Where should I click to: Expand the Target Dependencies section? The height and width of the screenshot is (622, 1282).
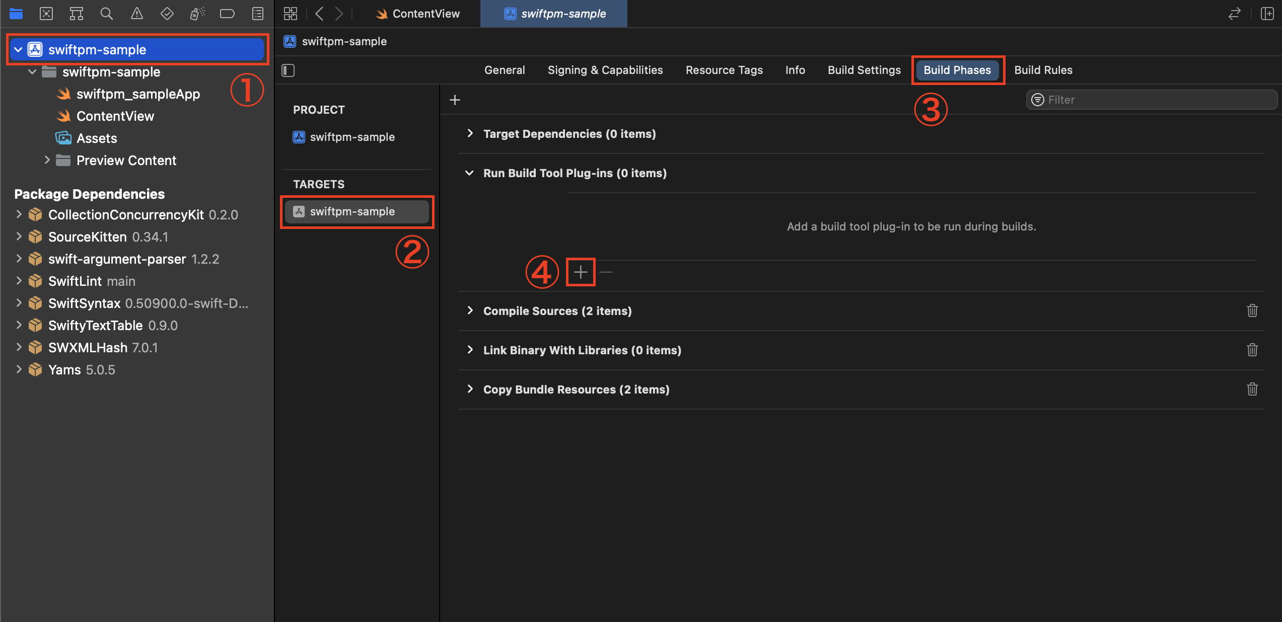pos(470,133)
